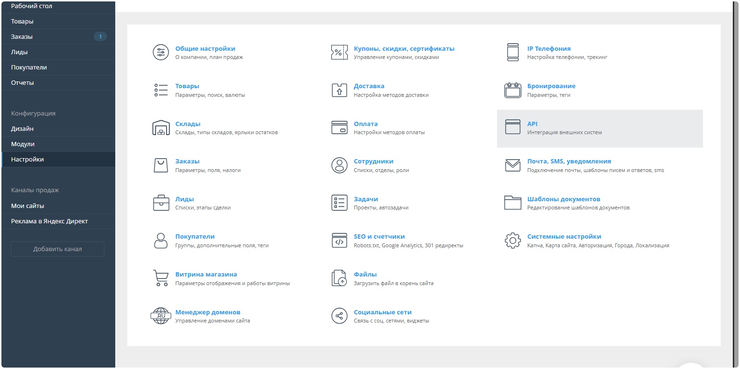Screen dimensions: 740x369
Task: Click the gear icon for Системные настройки
Action: pos(513,241)
